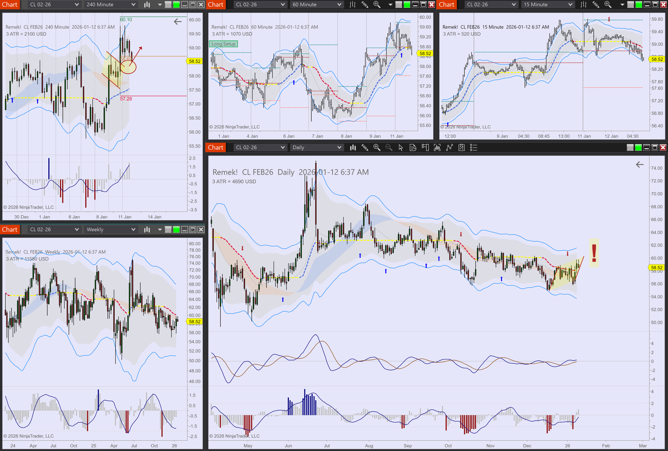668x451 pixels.
Task: Toggle gray interval link on Daily chart
Action: 630,147
